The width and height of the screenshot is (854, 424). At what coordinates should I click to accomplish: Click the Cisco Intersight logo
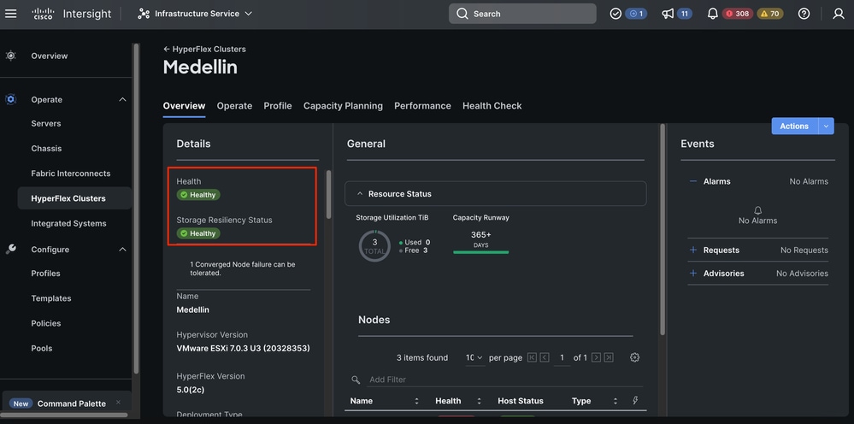71,14
